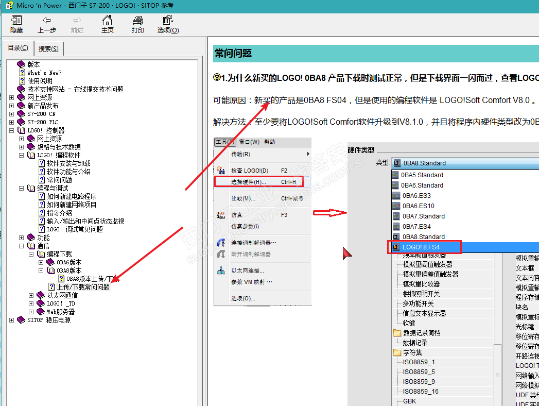Expand the S7-200 CN node
Viewport: 539px width, 406px height.
(x=12, y=114)
